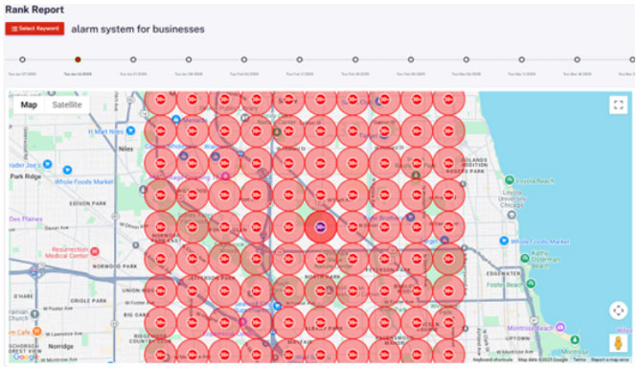Image resolution: width=637 pixels, height=370 pixels.
Task: Click the Resurrection Medical Center map pin
Action: pyautogui.click(x=95, y=250)
